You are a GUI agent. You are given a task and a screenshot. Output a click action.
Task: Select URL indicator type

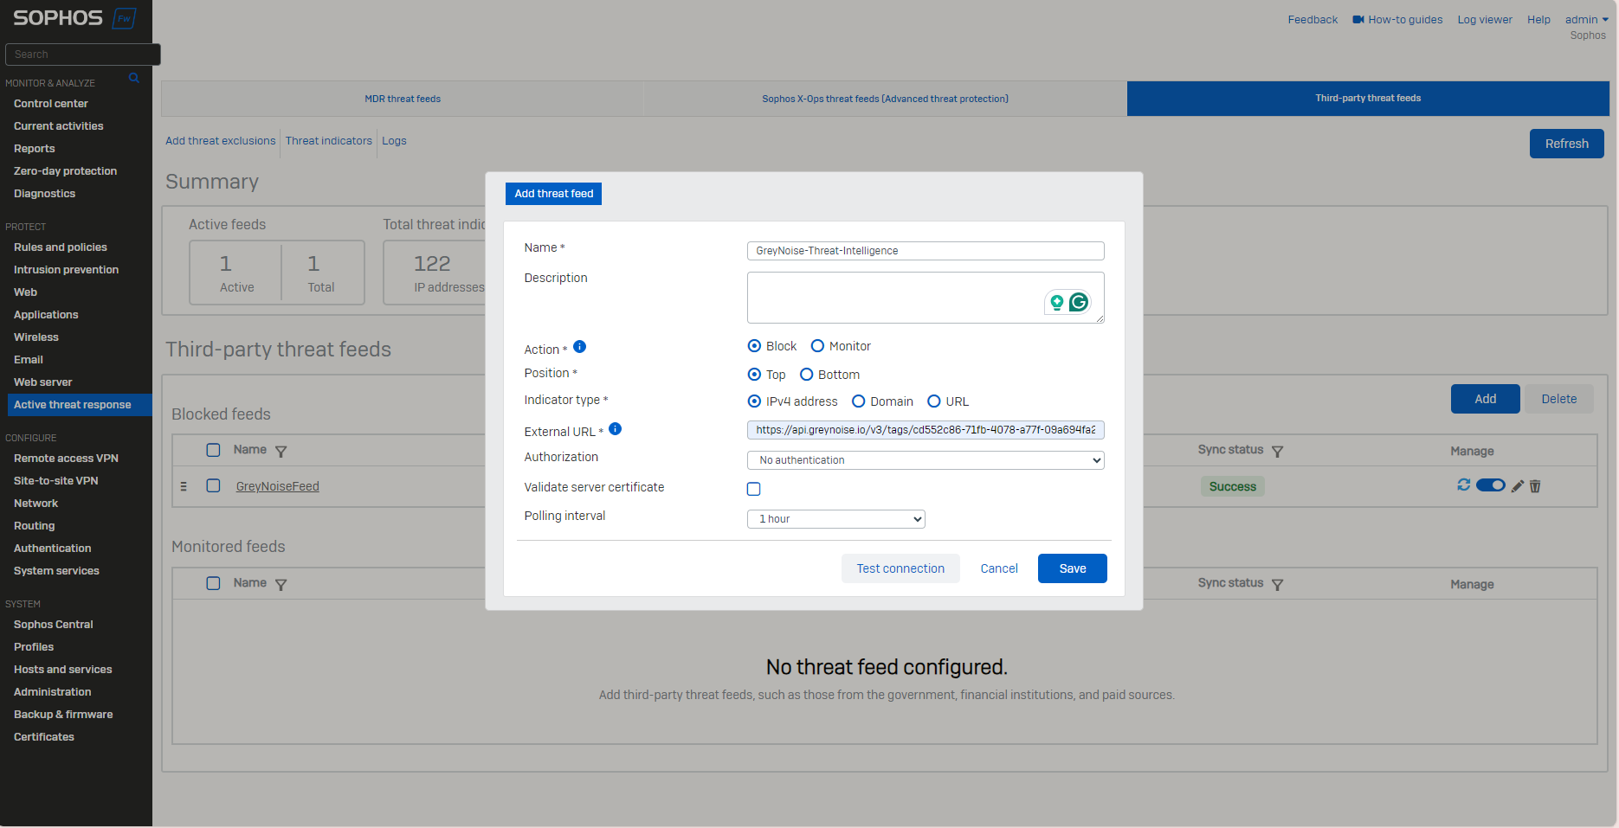click(x=934, y=401)
